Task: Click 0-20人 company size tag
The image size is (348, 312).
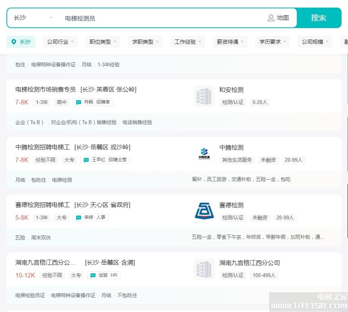Action: pyautogui.click(x=260, y=102)
